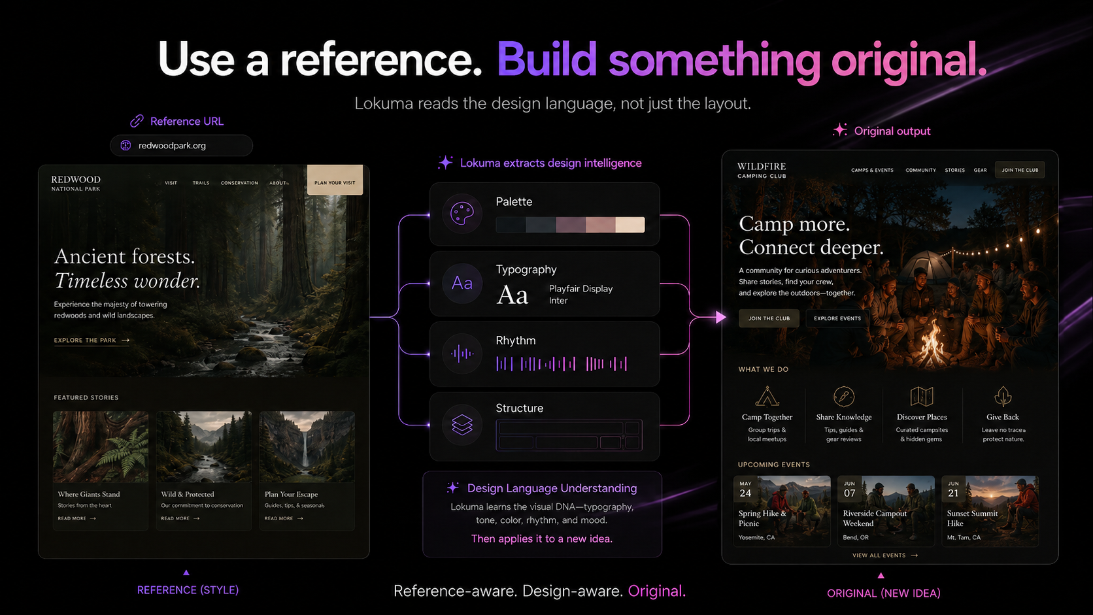Click the Explore Events button

click(837, 318)
